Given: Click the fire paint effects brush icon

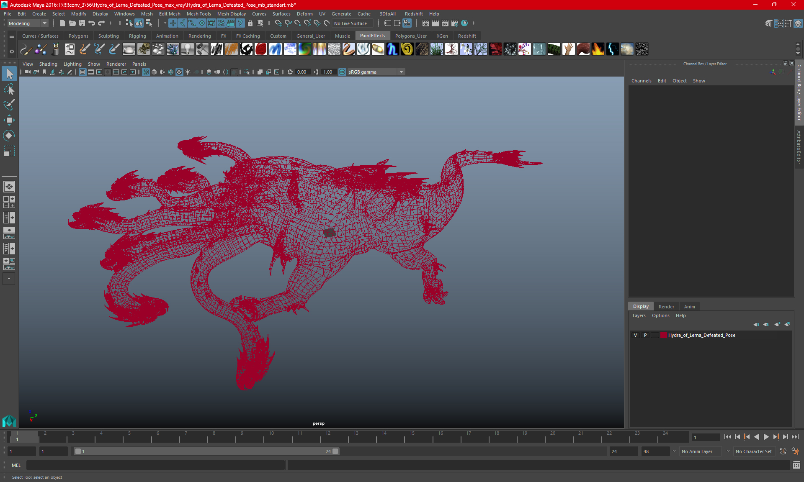Looking at the screenshot, I should coord(598,49).
